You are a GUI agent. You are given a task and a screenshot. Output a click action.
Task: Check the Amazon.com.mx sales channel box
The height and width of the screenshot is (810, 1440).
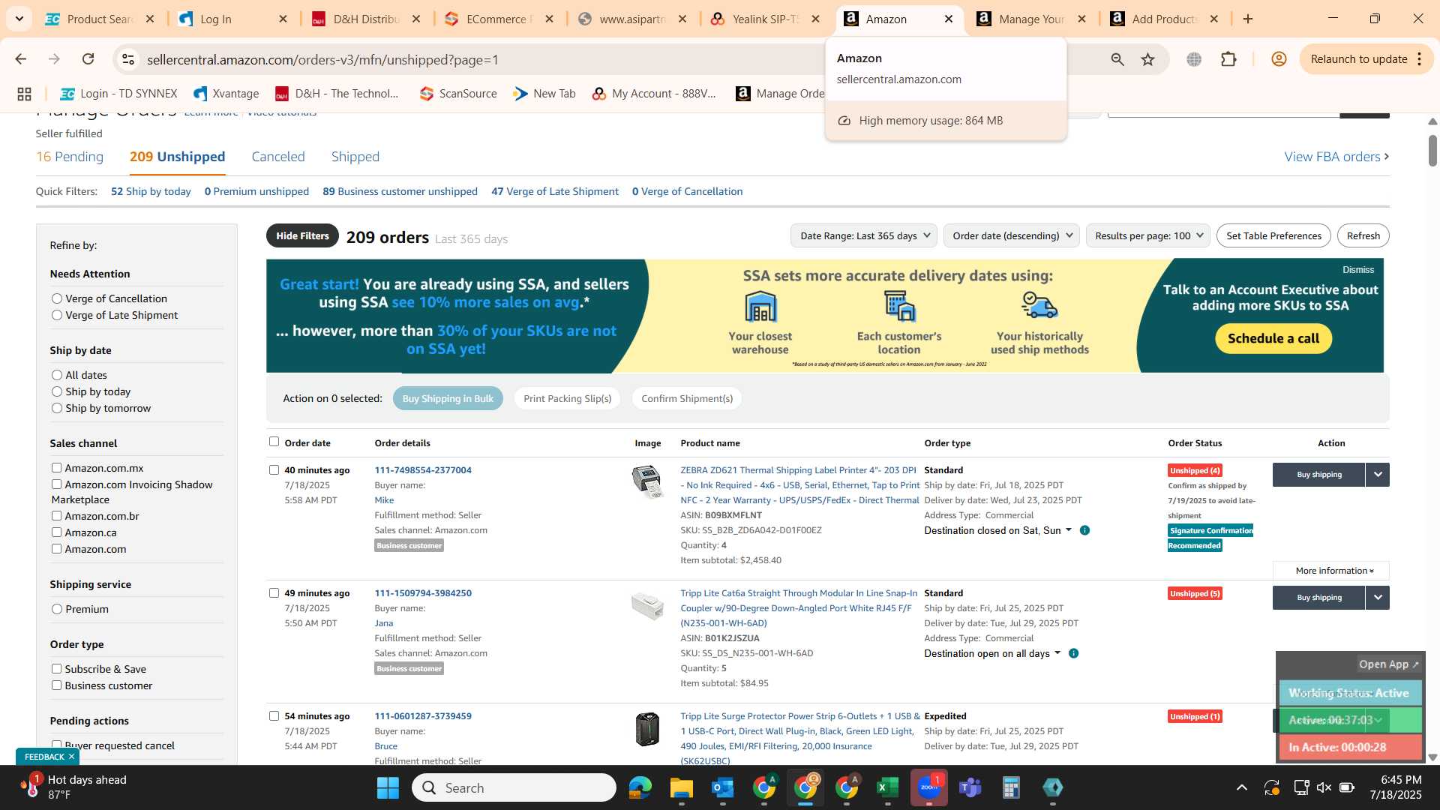click(x=56, y=467)
